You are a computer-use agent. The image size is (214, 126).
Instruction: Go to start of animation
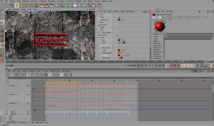click(142, 66)
